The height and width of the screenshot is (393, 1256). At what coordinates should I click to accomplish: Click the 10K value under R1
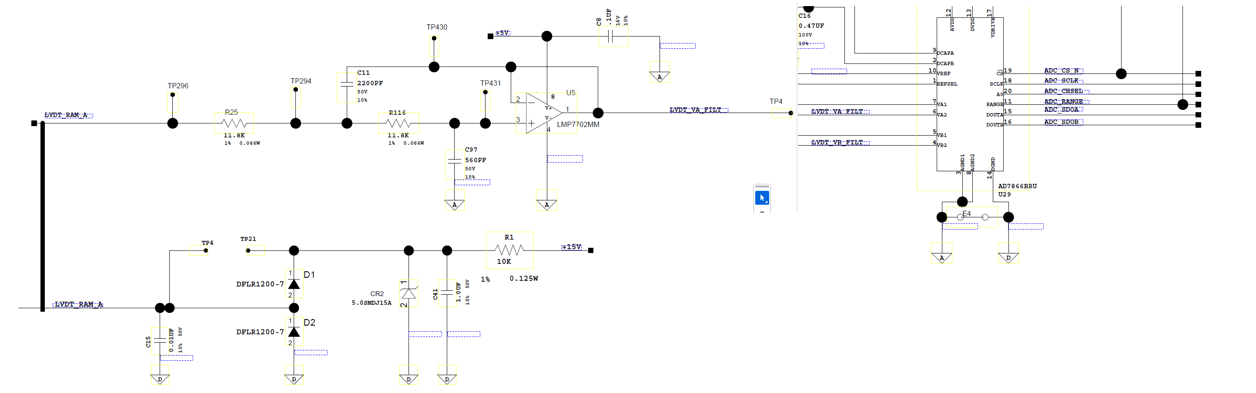pyautogui.click(x=504, y=262)
